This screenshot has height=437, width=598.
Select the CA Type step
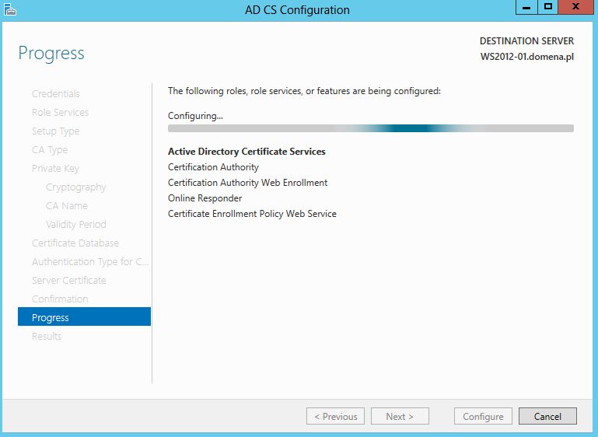point(50,150)
